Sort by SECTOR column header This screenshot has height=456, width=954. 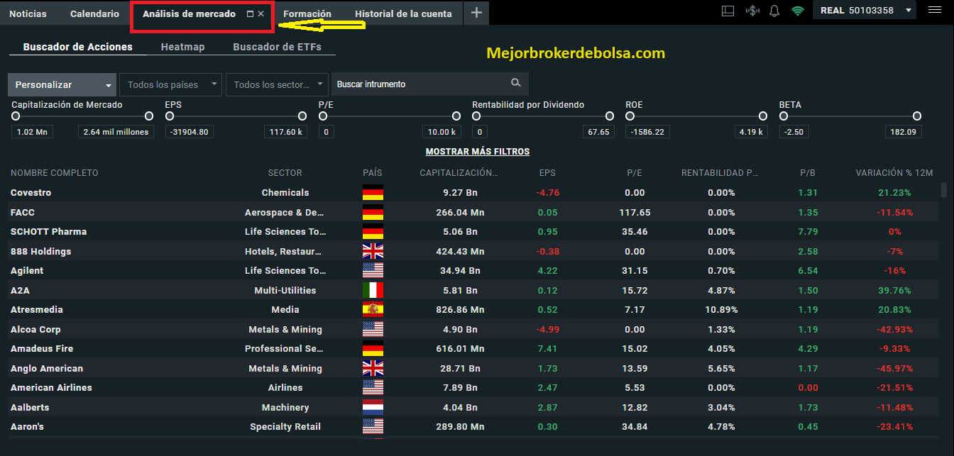[x=285, y=173]
